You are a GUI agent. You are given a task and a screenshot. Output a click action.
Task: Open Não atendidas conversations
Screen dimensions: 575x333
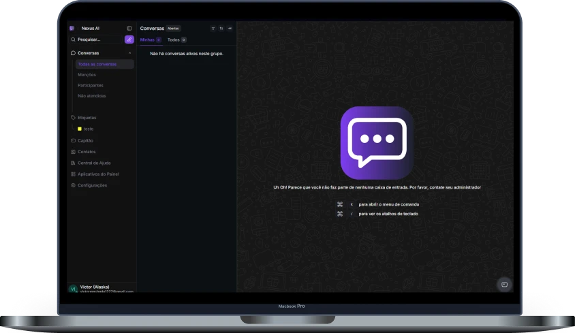(92, 96)
